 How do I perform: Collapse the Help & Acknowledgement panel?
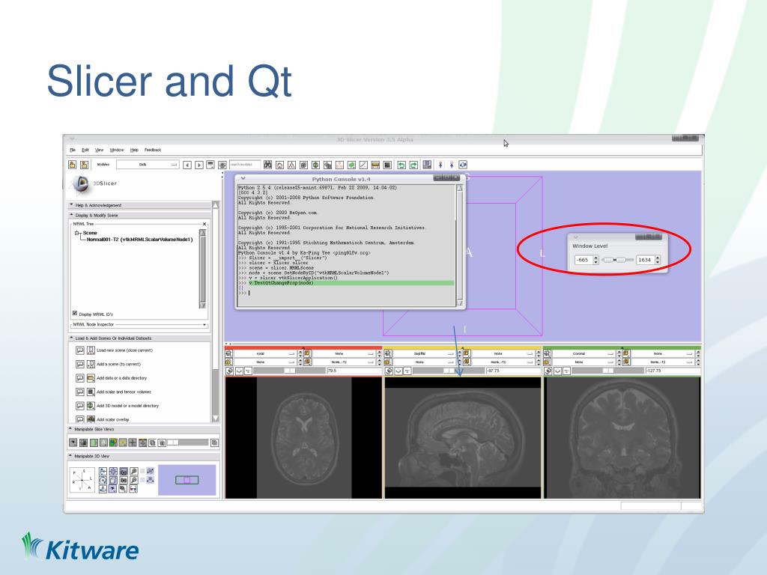[x=140, y=205]
